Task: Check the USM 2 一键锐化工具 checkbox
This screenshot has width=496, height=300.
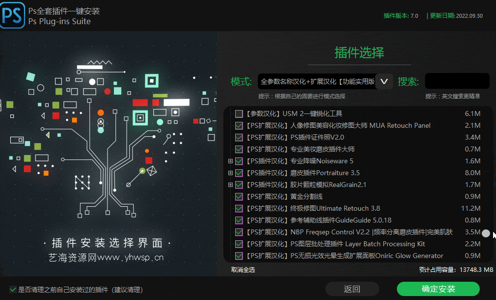Action: (x=239, y=113)
